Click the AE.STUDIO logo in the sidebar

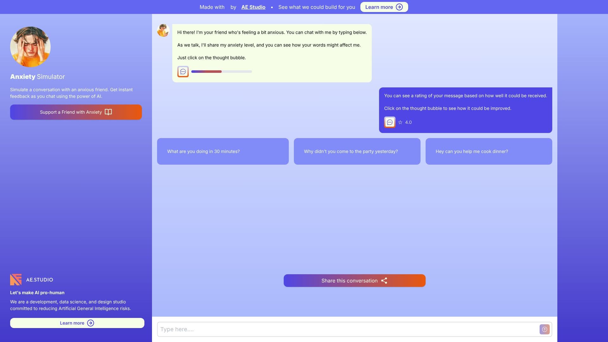32,280
